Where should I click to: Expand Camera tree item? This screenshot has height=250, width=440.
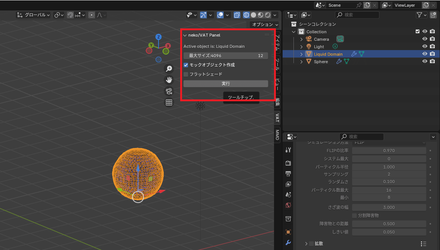(301, 39)
